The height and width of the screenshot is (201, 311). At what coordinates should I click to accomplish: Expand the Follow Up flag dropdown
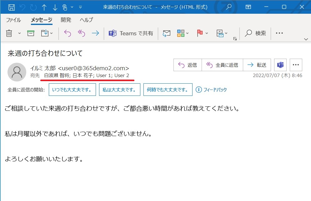(x=207, y=33)
